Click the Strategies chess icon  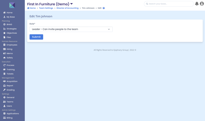click(4, 29)
